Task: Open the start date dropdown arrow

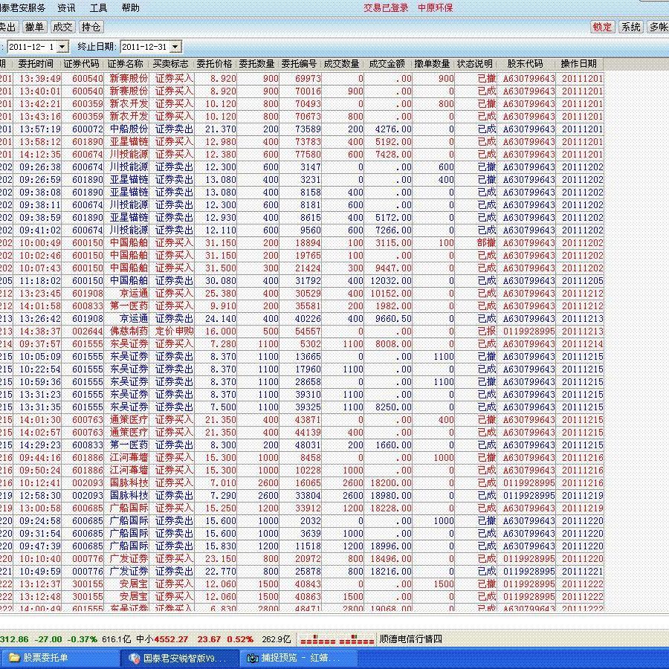Action: coord(62,47)
